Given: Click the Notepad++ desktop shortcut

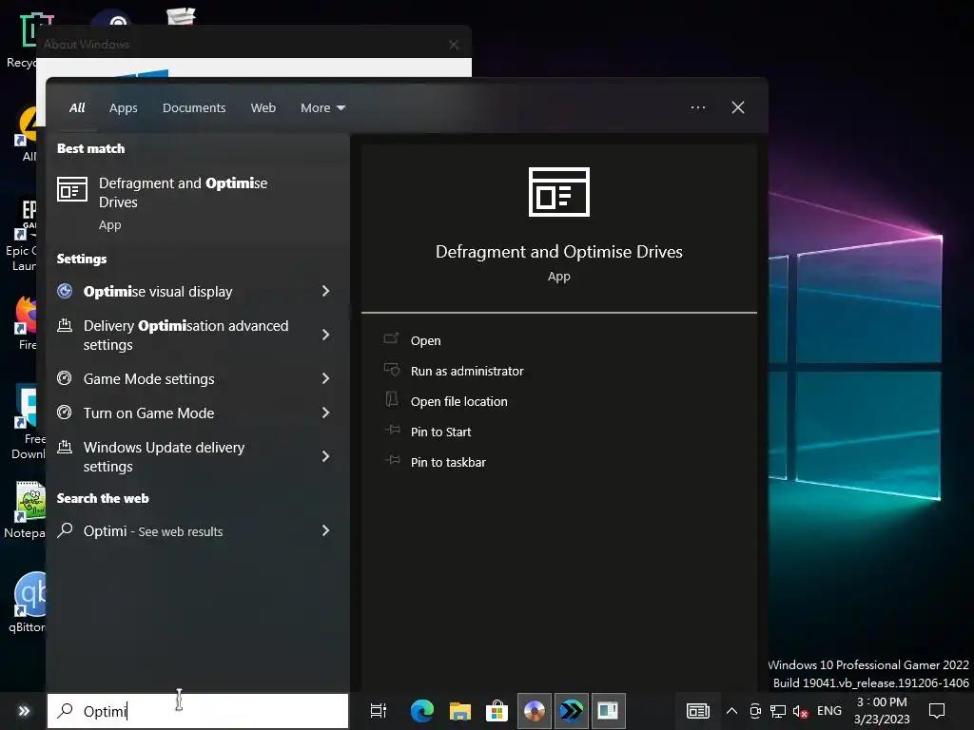Looking at the screenshot, I should [x=28, y=509].
